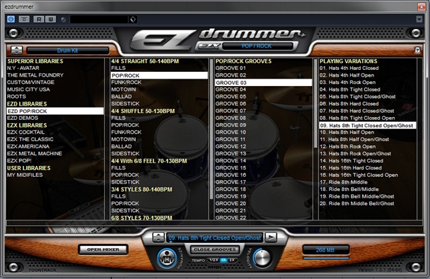Set tempo to 1/2X

(214, 260)
